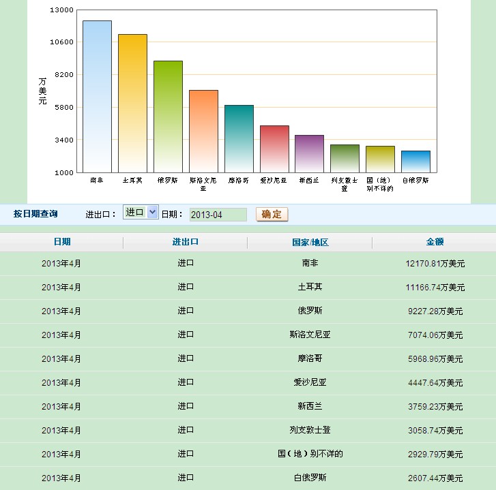This screenshot has height=490, width=496.
Task: Click the 按日期查询 heading
Action: [x=35, y=214]
